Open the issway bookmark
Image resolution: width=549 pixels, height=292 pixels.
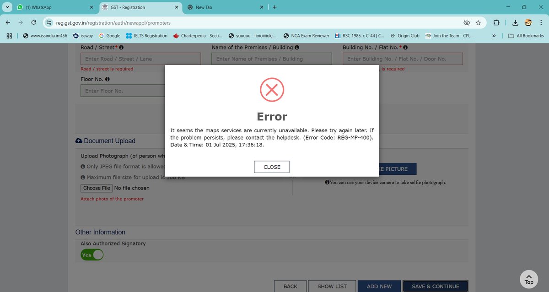[x=83, y=36]
